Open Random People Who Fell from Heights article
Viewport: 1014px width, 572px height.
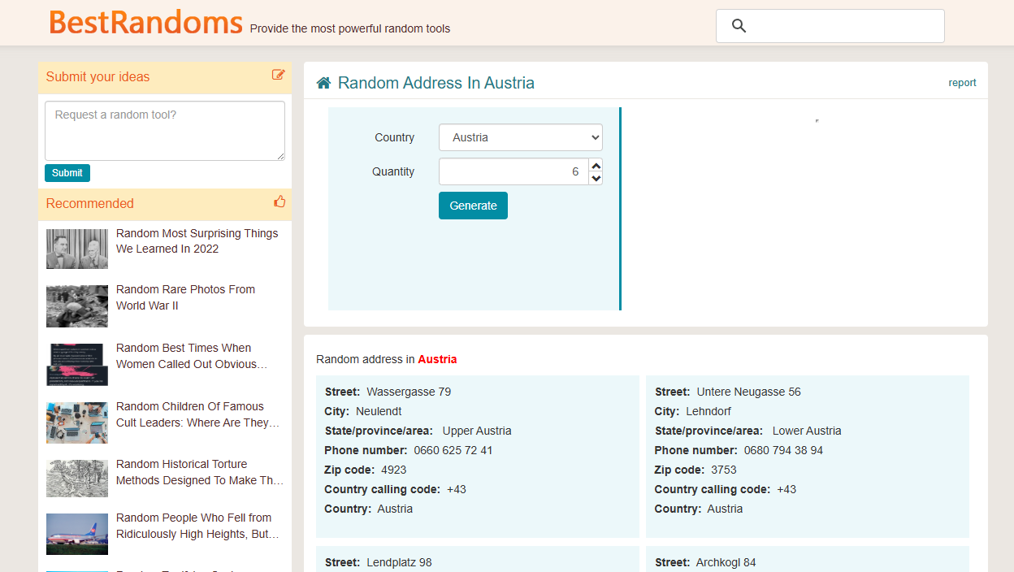197,526
